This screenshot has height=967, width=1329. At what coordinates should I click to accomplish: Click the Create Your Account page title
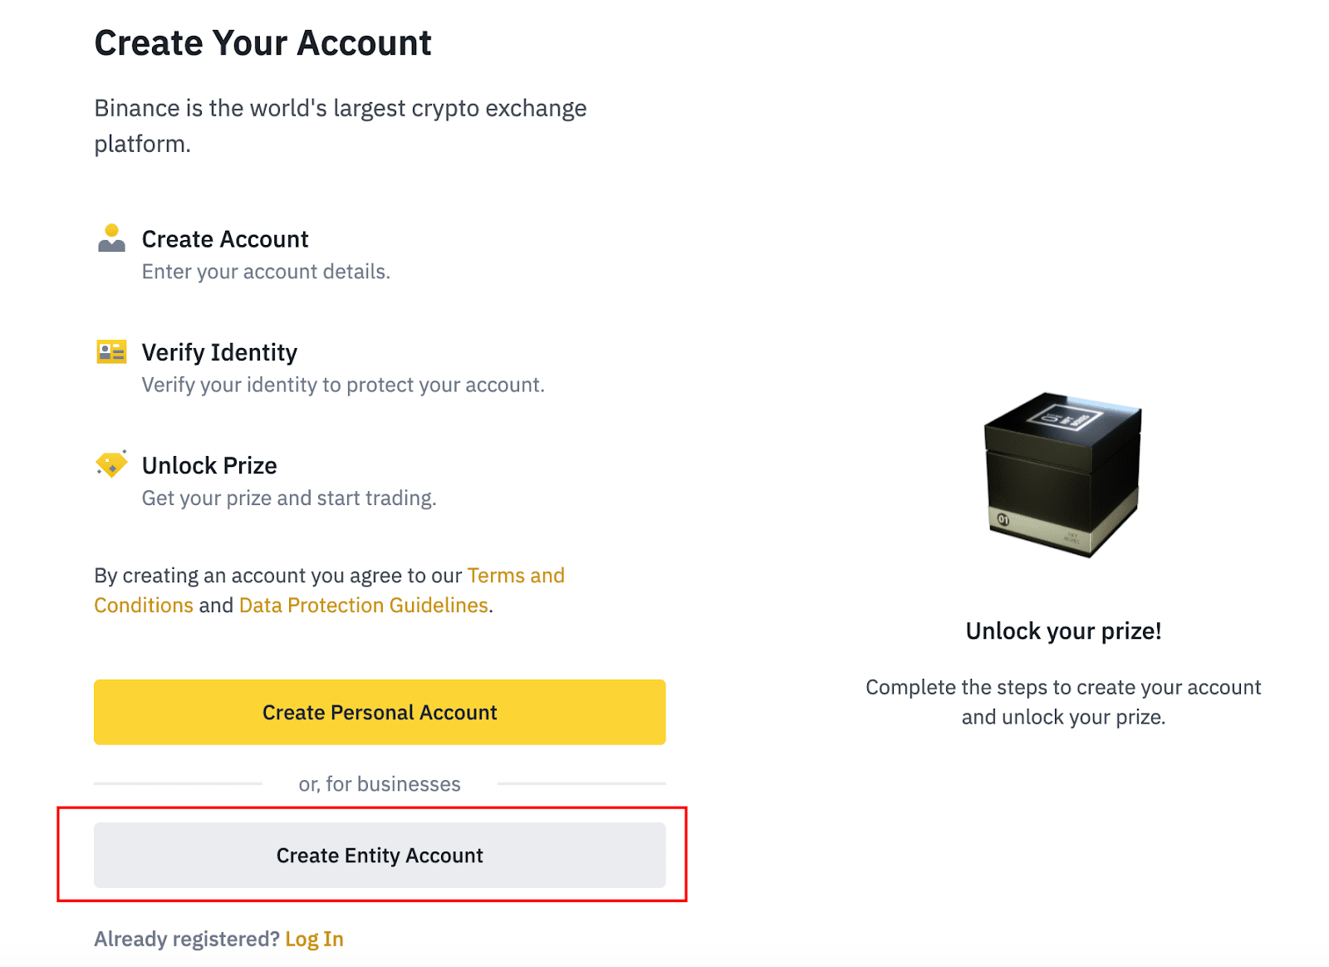click(262, 43)
